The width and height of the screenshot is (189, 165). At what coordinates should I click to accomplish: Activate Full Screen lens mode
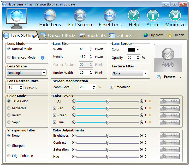coord(80,16)
